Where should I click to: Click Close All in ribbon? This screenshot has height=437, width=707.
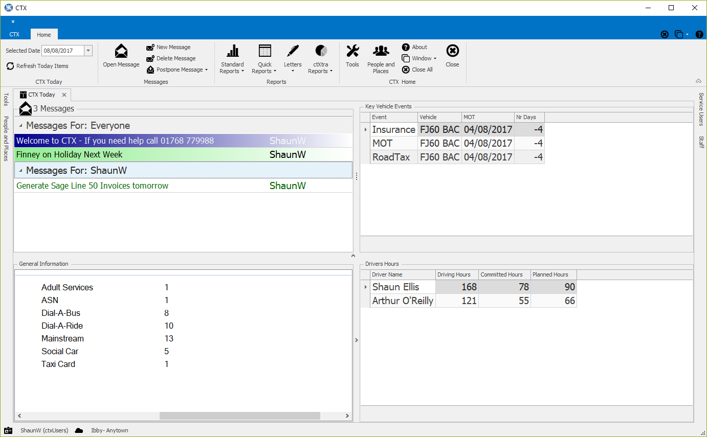click(417, 70)
